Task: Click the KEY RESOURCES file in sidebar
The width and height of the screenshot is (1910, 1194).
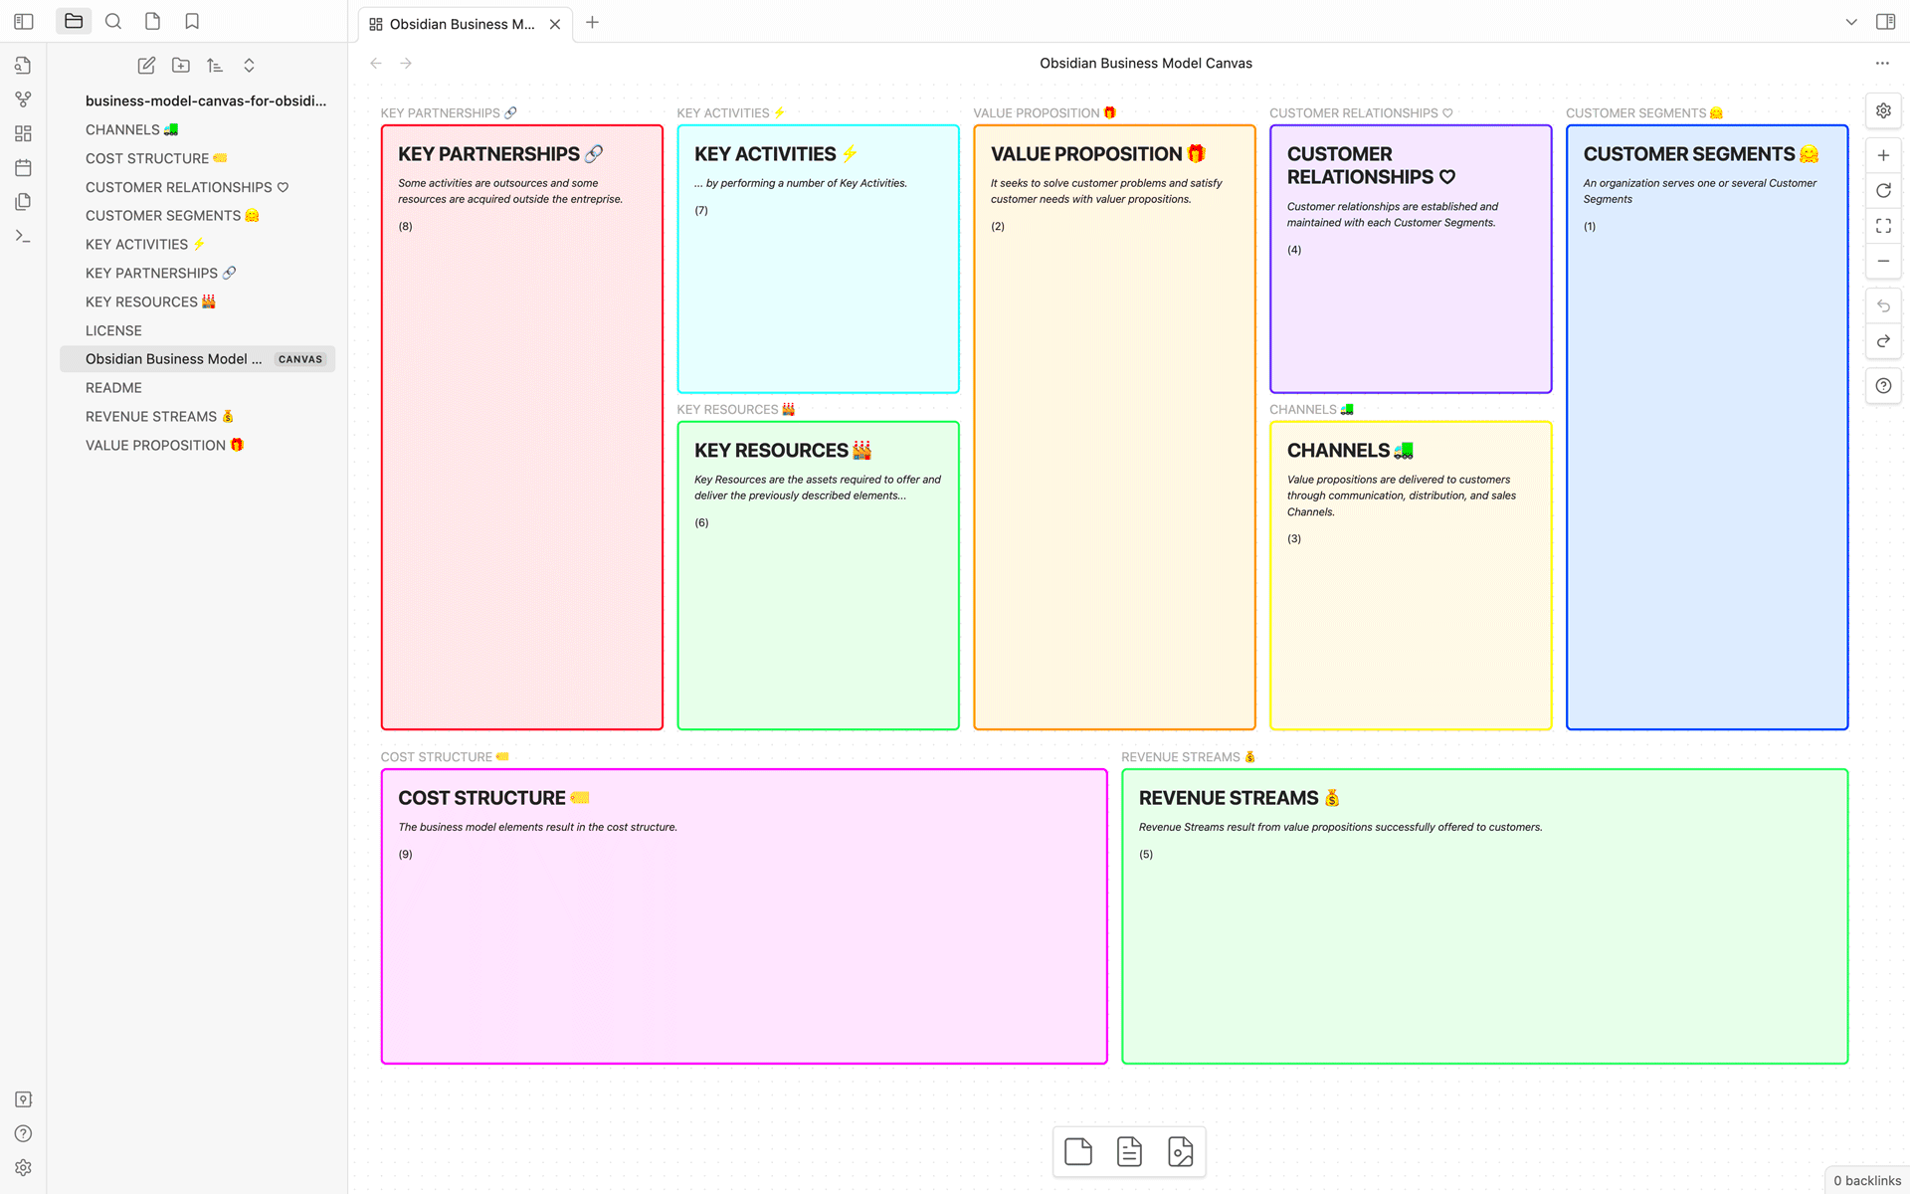Action: [x=151, y=301]
